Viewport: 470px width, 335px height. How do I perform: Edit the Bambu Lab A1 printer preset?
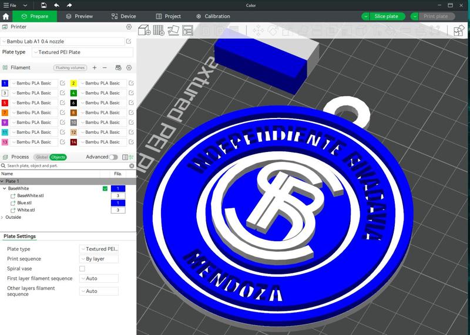[x=129, y=41]
